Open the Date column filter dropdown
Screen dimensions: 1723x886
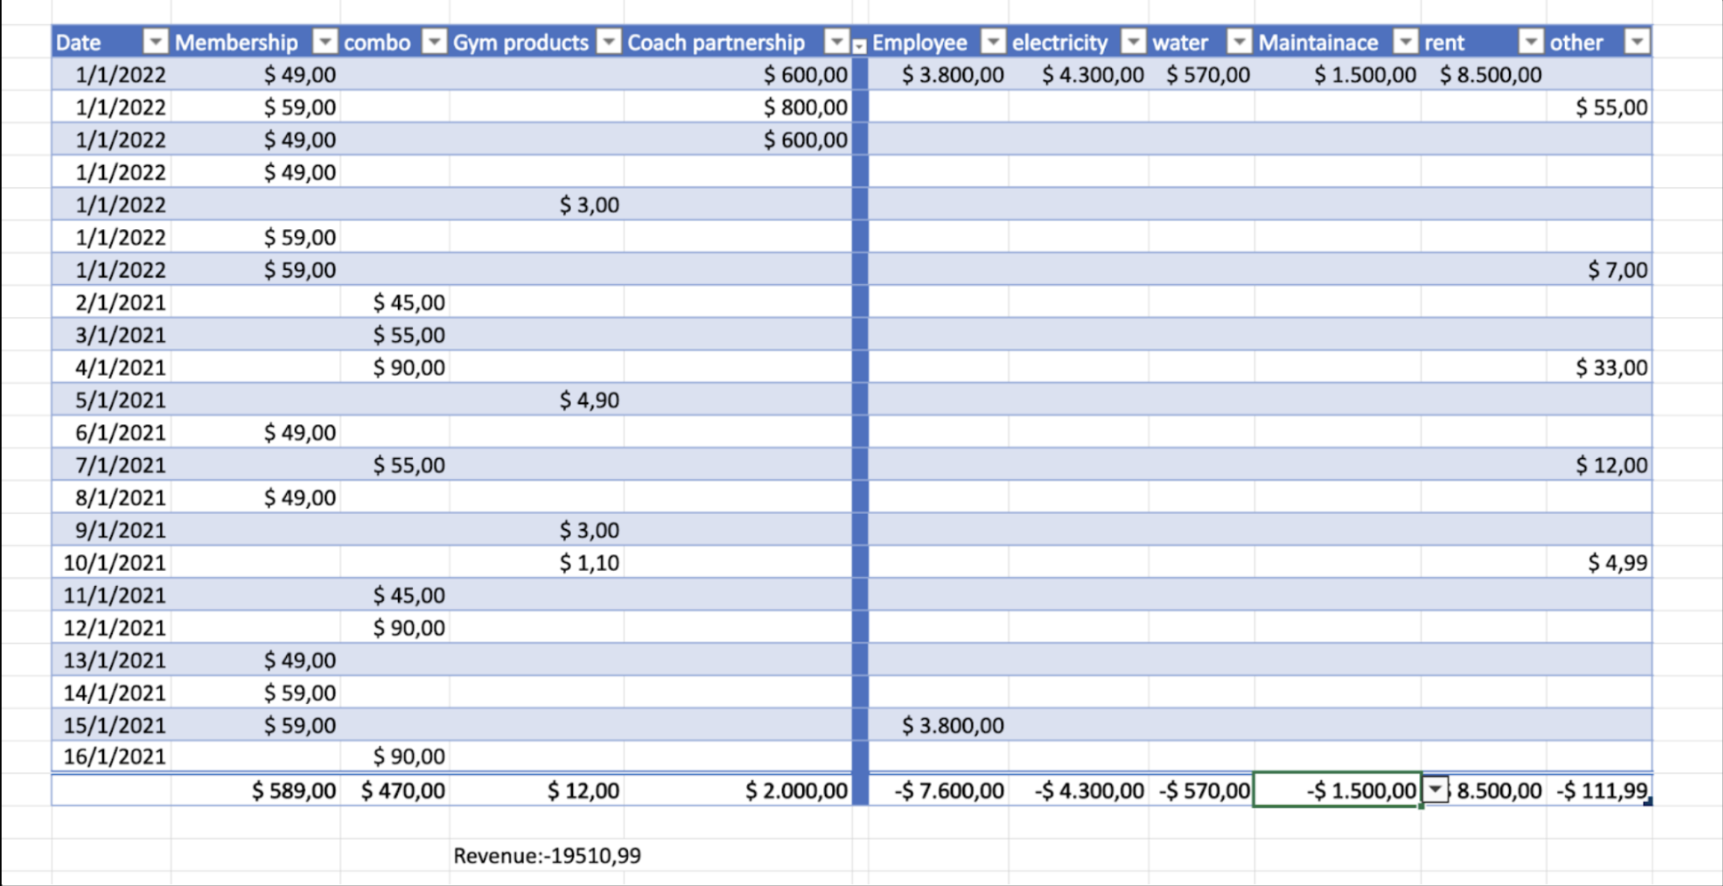pyautogui.click(x=155, y=42)
